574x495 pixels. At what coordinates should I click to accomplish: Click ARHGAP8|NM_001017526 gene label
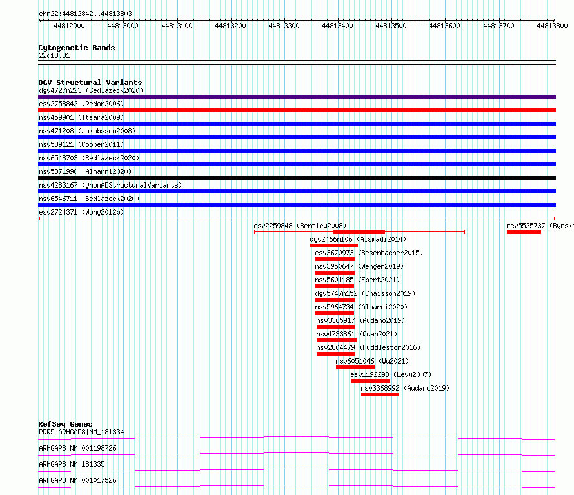point(77,480)
